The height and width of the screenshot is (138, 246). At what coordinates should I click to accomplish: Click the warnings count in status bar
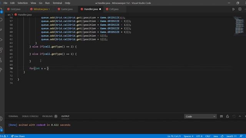(6, 136)
